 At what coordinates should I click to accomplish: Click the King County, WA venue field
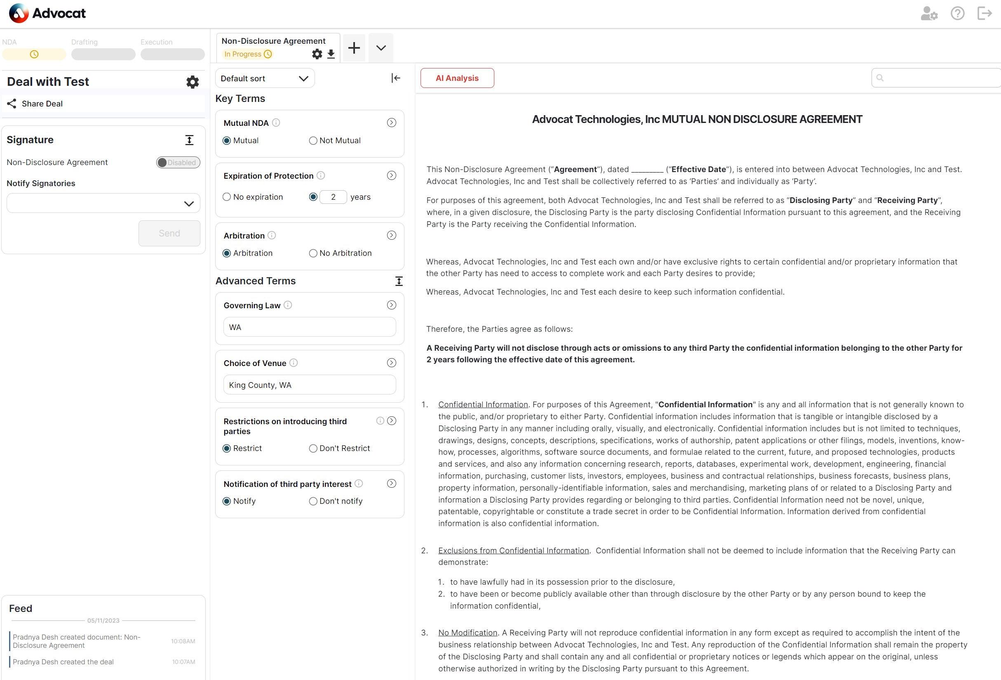pyautogui.click(x=310, y=385)
